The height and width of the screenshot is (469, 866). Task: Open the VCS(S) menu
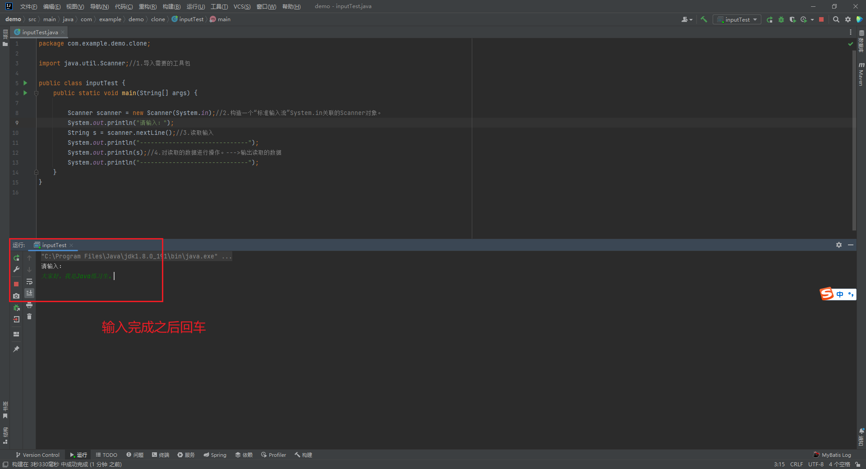click(x=242, y=6)
